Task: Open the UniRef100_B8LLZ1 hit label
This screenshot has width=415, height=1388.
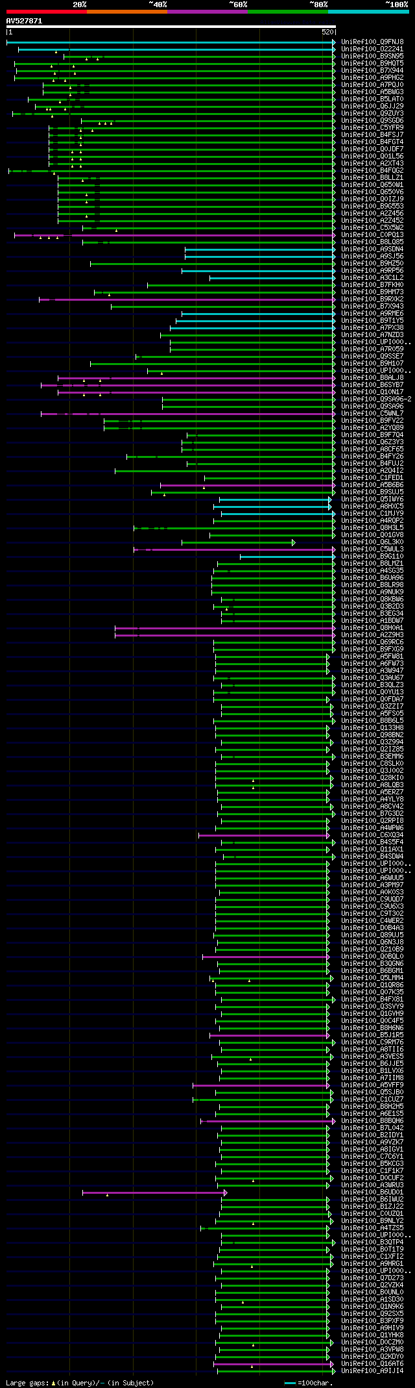Action: point(372,177)
